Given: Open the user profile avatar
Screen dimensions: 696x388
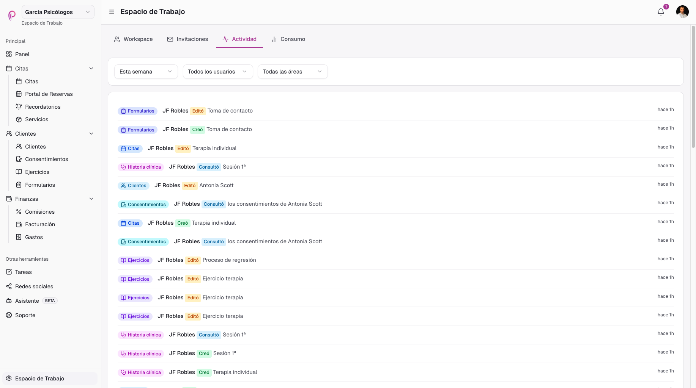Looking at the screenshot, I should coord(682,12).
